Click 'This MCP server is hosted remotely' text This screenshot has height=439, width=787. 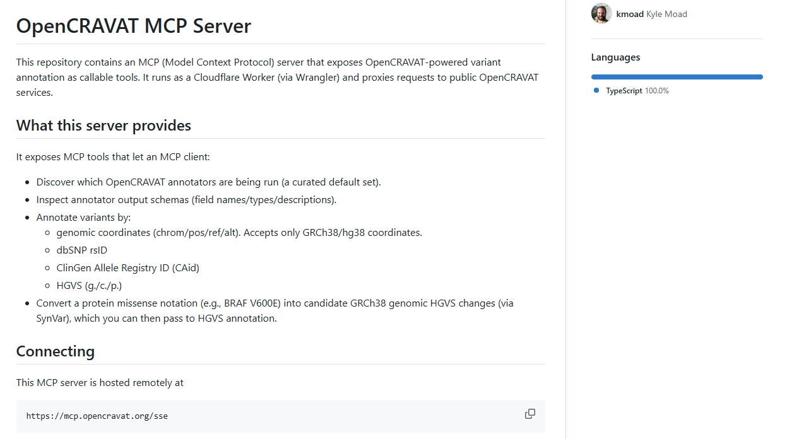100,383
